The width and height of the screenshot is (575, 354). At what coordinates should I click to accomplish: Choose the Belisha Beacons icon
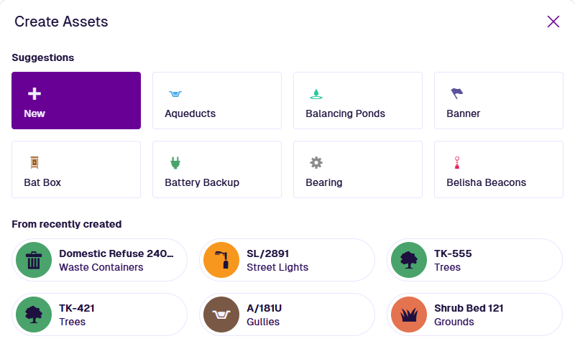tap(456, 162)
